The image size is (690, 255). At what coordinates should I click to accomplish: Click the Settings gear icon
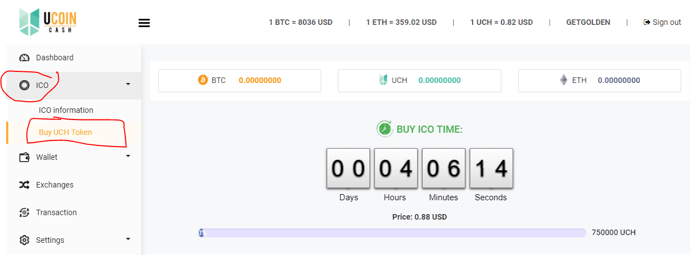pos(24,240)
